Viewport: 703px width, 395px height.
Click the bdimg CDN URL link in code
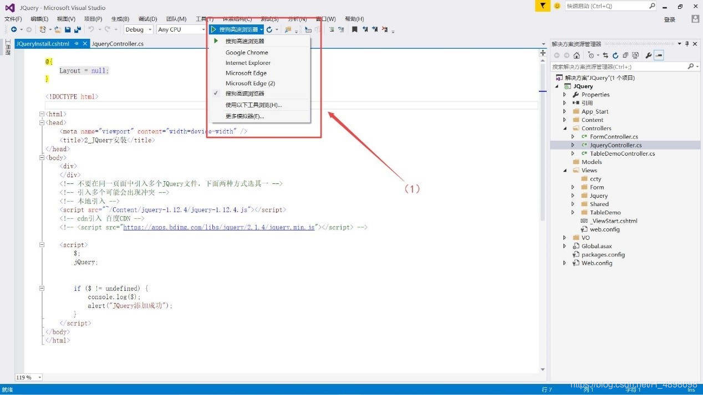pyautogui.click(x=219, y=227)
